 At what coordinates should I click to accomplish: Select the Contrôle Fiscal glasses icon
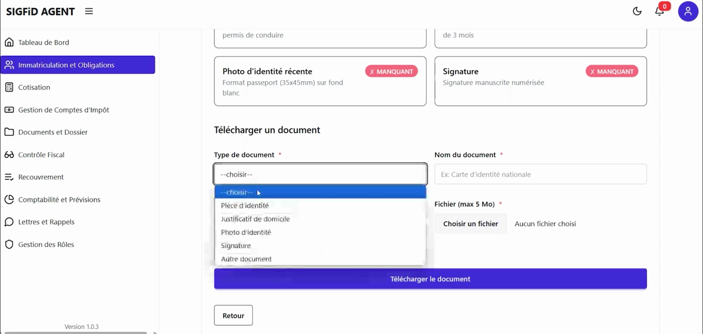coord(9,155)
